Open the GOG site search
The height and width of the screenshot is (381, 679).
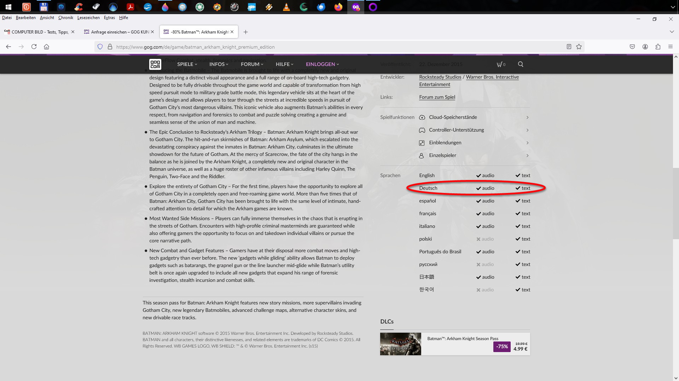tap(521, 64)
